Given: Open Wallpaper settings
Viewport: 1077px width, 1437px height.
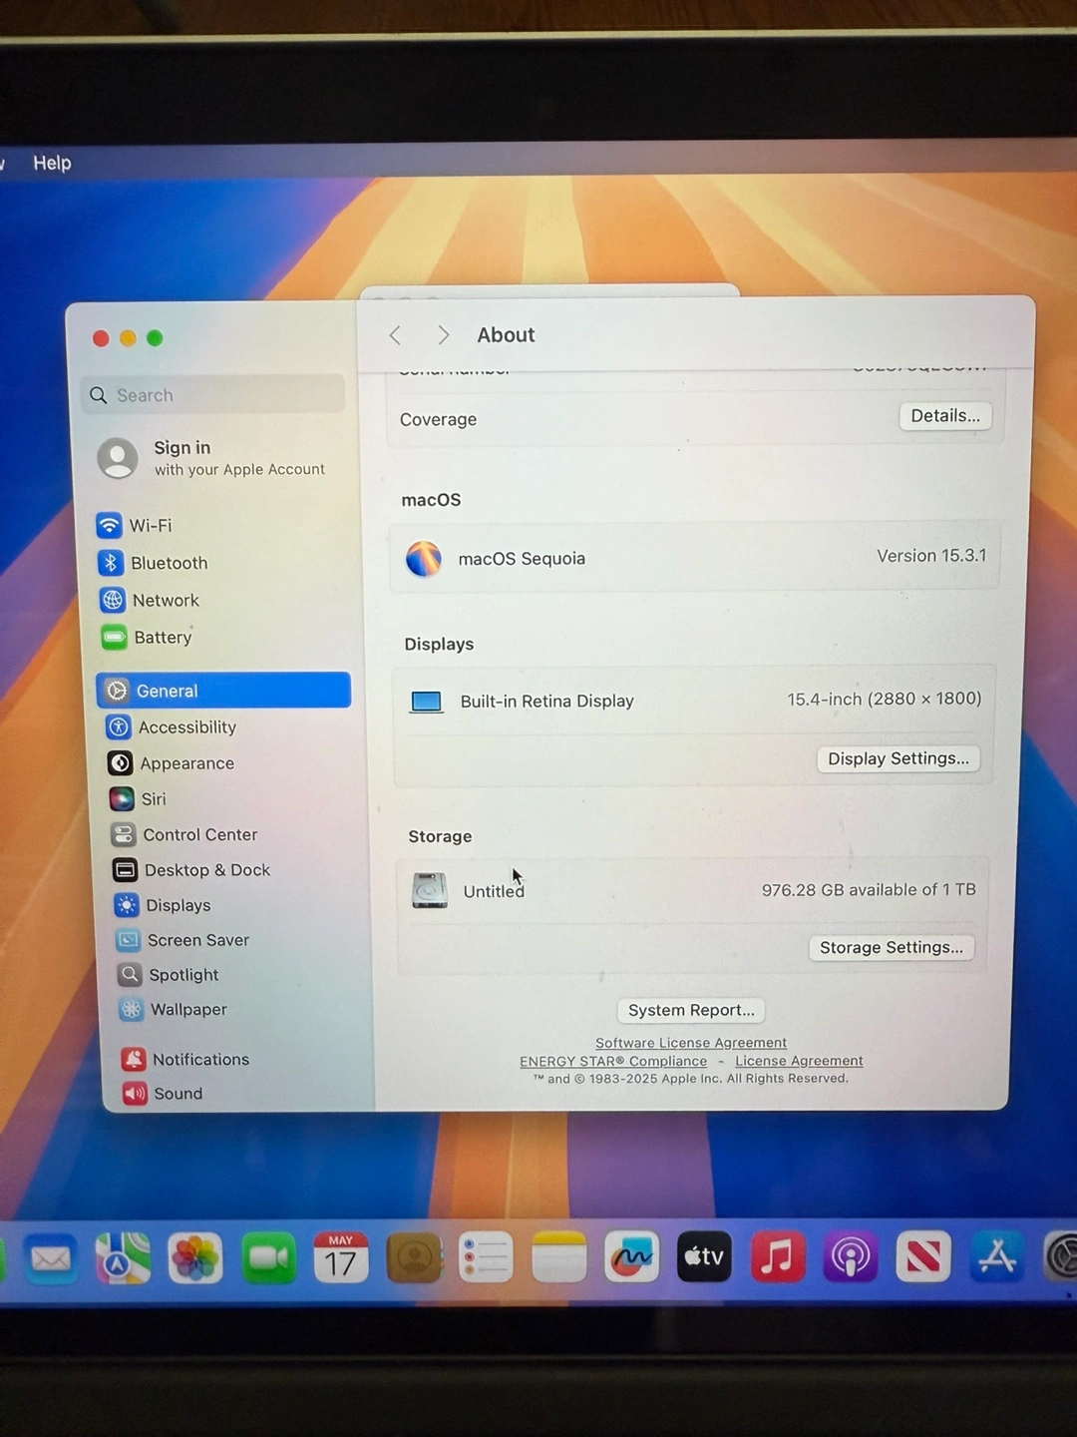Looking at the screenshot, I should click(174, 1009).
